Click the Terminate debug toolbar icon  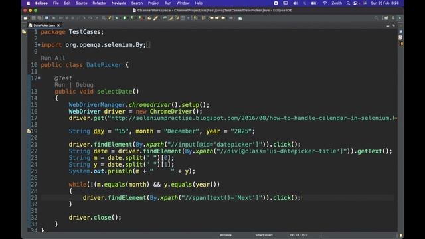(x=72, y=18)
